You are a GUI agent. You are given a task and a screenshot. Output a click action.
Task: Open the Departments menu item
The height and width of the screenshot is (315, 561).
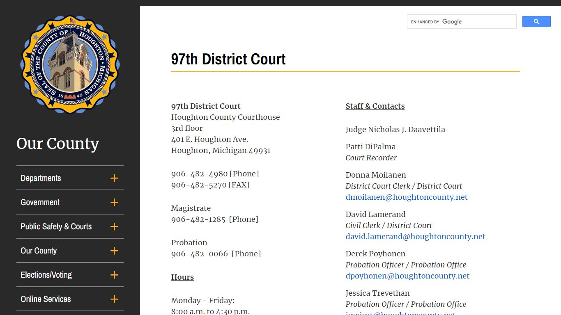click(41, 178)
